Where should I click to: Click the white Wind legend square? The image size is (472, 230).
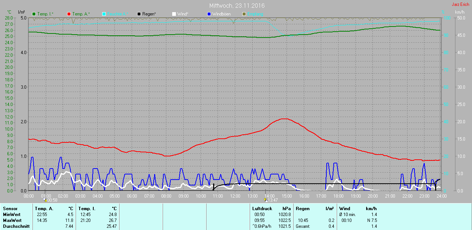[x=174, y=14]
